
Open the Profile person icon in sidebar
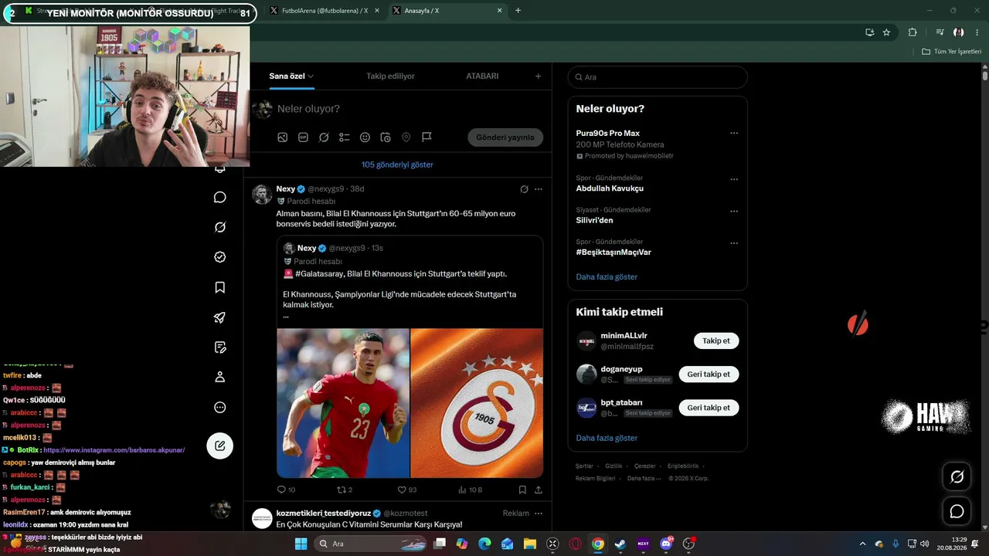tap(220, 377)
